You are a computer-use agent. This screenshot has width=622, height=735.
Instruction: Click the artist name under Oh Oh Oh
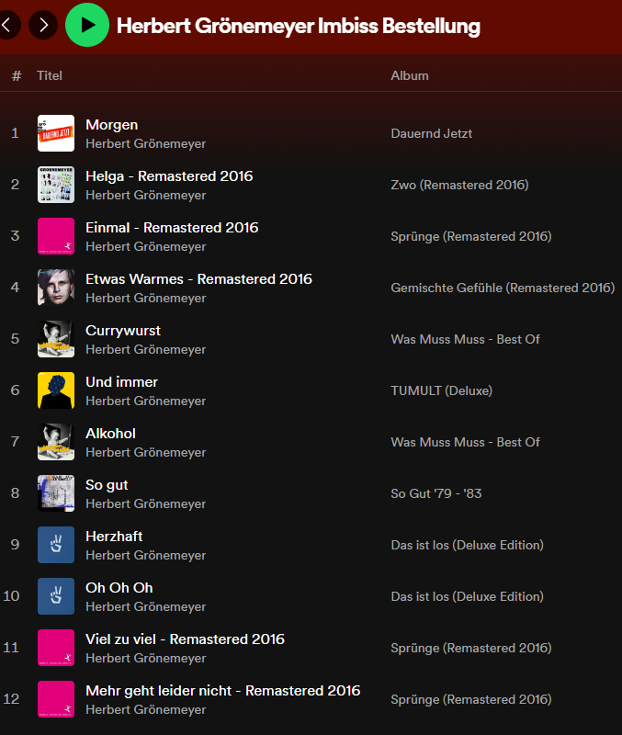click(145, 607)
